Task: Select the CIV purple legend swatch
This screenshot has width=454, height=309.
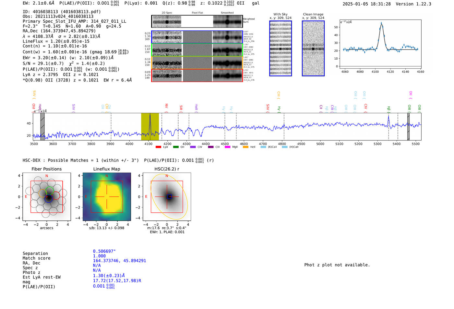Action: click(x=193, y=147)
